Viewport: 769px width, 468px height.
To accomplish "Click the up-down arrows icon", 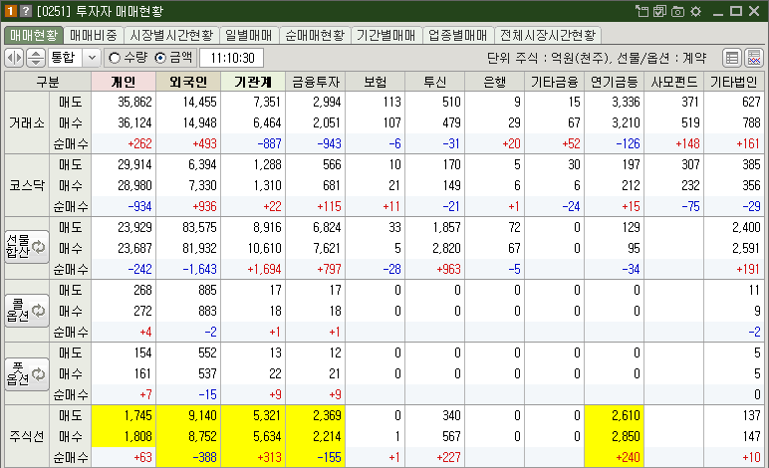I will tap(35, 58).
